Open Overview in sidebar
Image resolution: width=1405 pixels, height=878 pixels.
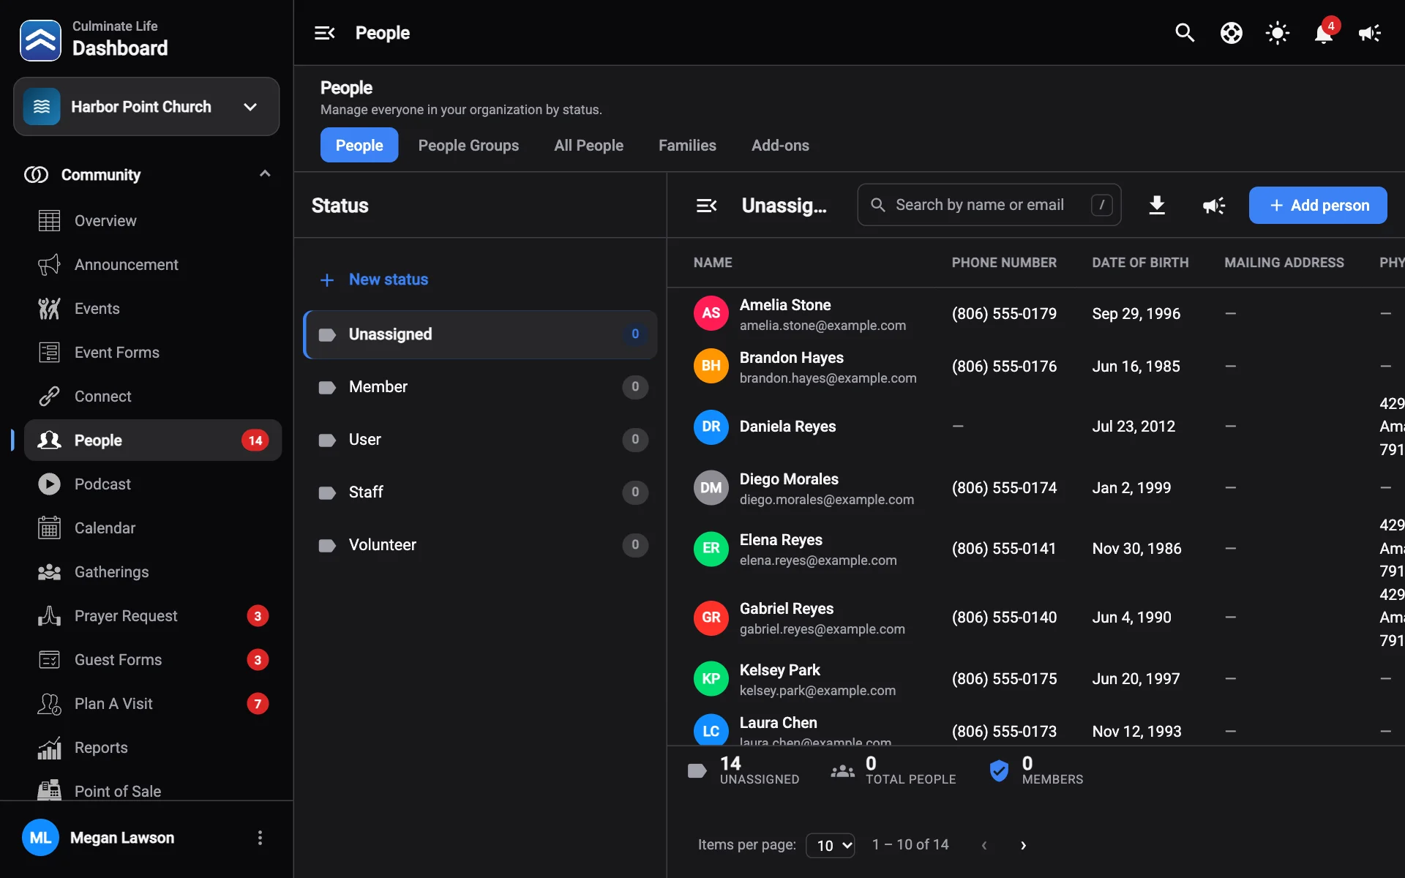pyautogui.click(x=153, y=221)
